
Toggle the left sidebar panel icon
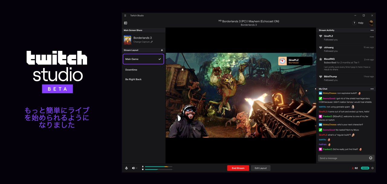pos(125,23)
